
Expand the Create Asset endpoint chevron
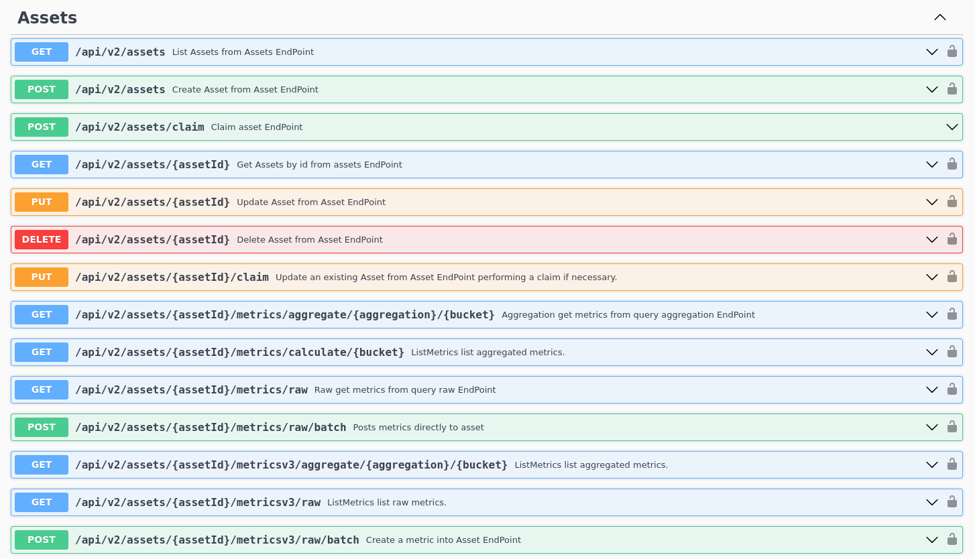[x=932, y=89]
